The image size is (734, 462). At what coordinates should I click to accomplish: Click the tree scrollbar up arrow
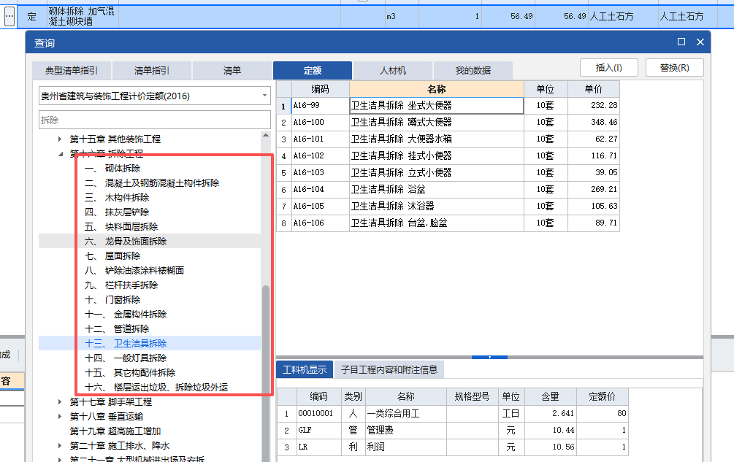pyautogui.click(x=266, y=135)
